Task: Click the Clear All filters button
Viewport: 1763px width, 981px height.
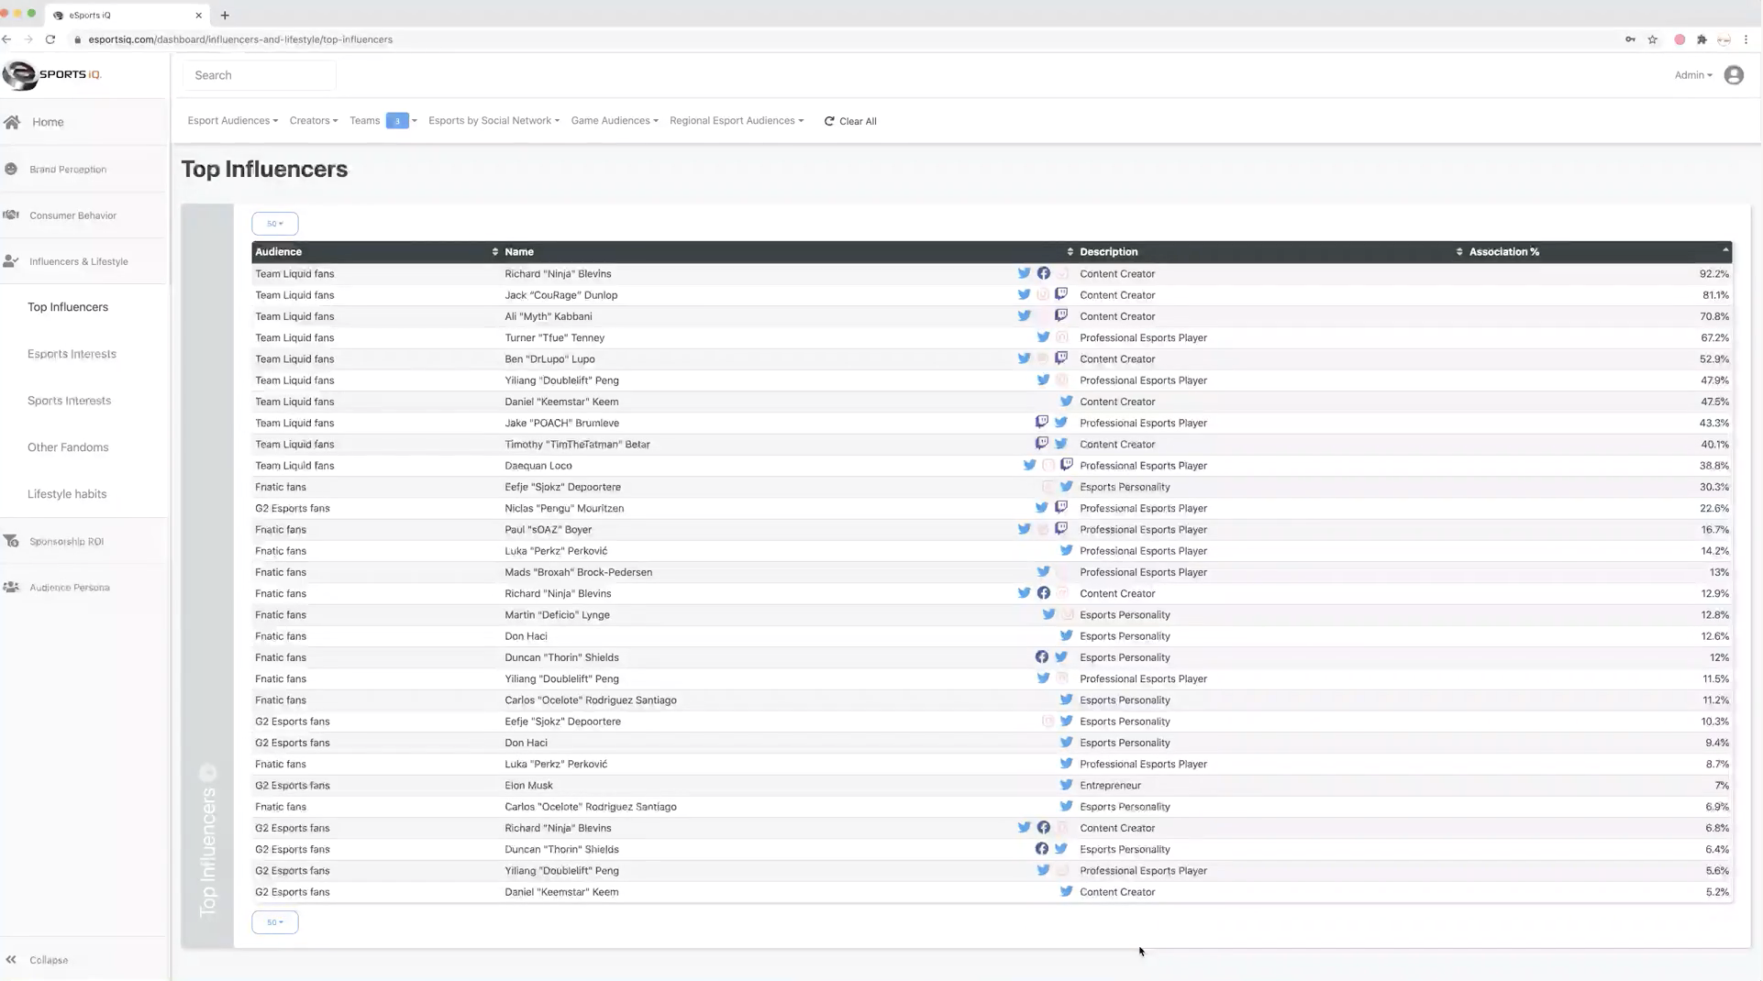Action: click(850, 121)
